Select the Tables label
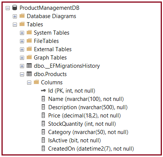Image resolution: width=163 pixels, height=157 pixels. click(x=35, y=24)
